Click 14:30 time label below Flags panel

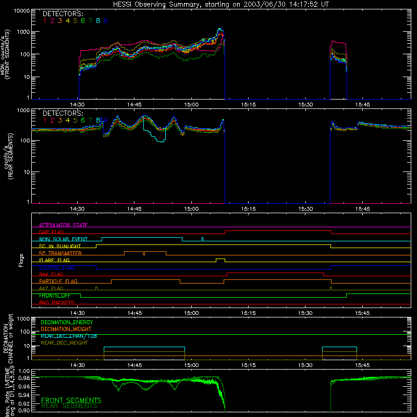[x=77, y=313]
